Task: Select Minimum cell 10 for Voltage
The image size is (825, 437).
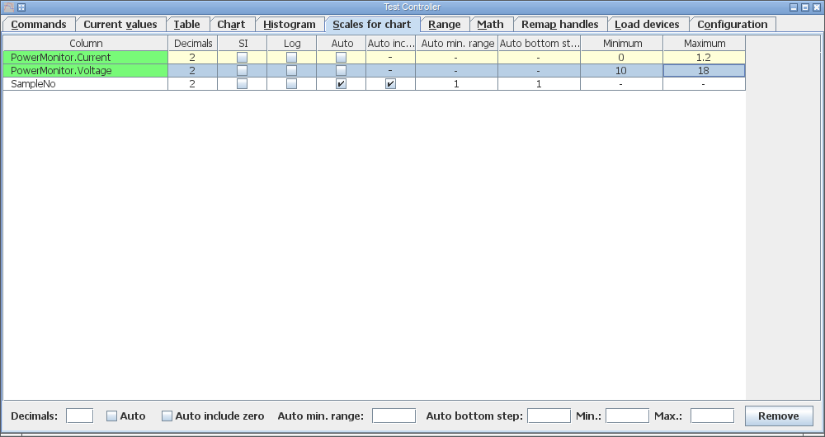Action: coord(621,70)
